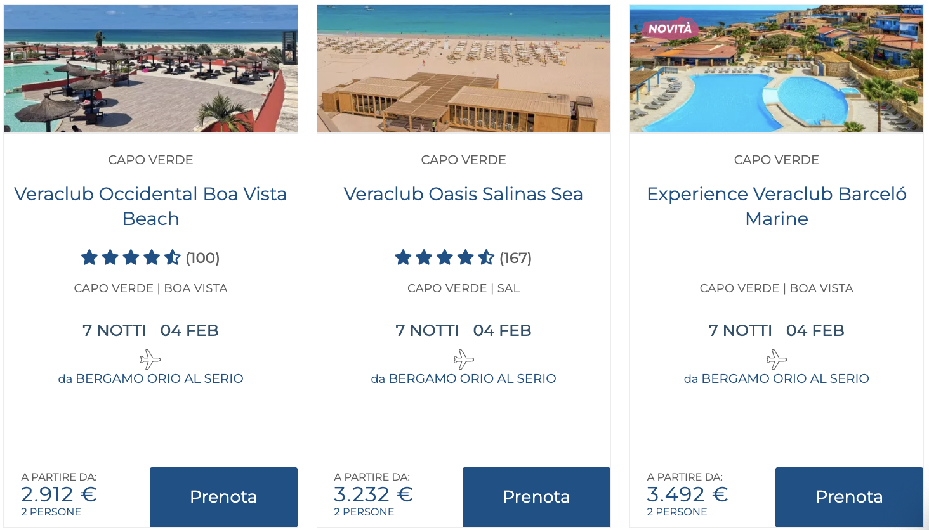Click the NOVITÀ badge on Barceló Marine photo
Viewport: 929px width, 530px height.
pyautogui.click(x=669, y=29)
